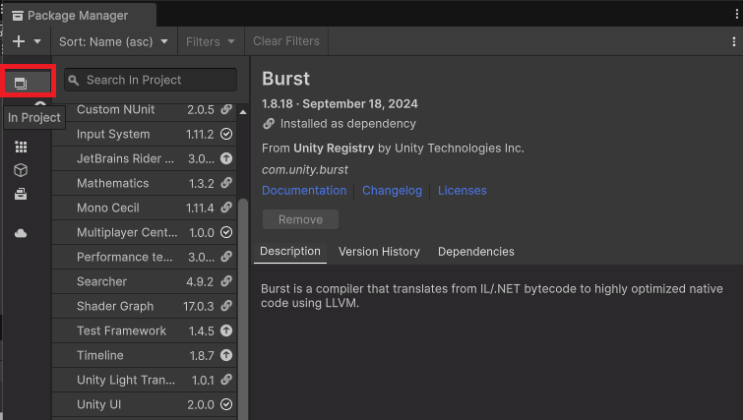Click the com.unity.burst package identifier

(305, 169)
